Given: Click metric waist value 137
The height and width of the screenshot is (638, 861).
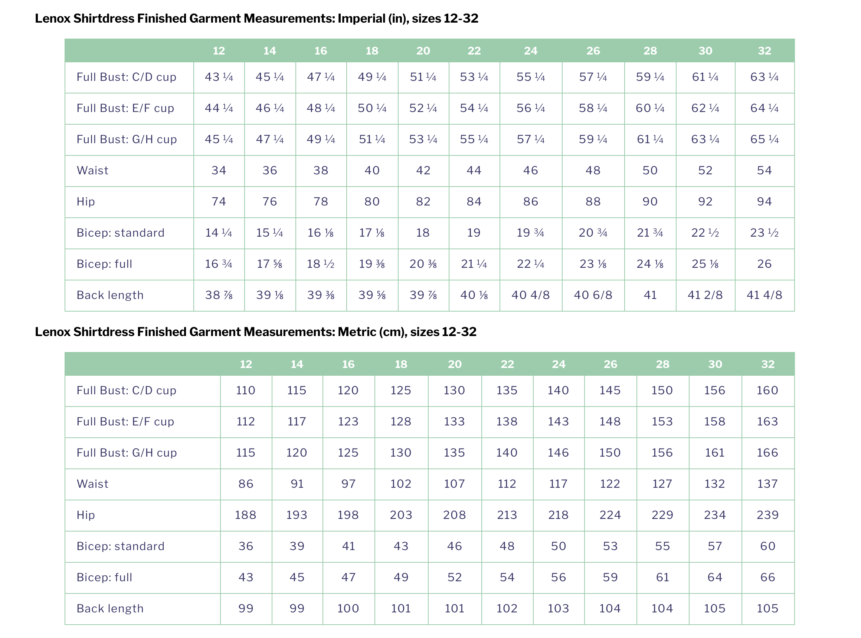Looking at the screenshot, I should 767,484.
